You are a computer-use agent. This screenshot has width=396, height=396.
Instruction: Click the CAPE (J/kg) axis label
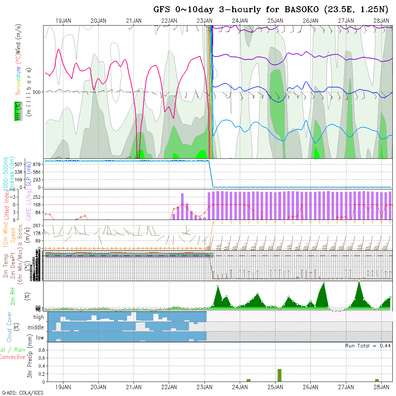click(28, 204)
